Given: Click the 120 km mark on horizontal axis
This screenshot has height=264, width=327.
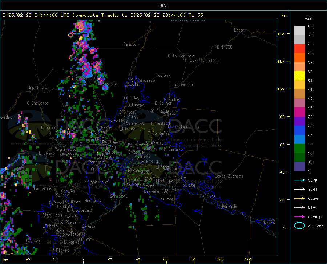Looking at the screenshot, I should point(248,259).
